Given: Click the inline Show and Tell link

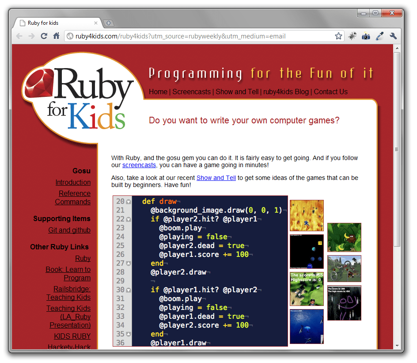Looking at the screenshot, I should pyautogui.click(x=216, y=178).
